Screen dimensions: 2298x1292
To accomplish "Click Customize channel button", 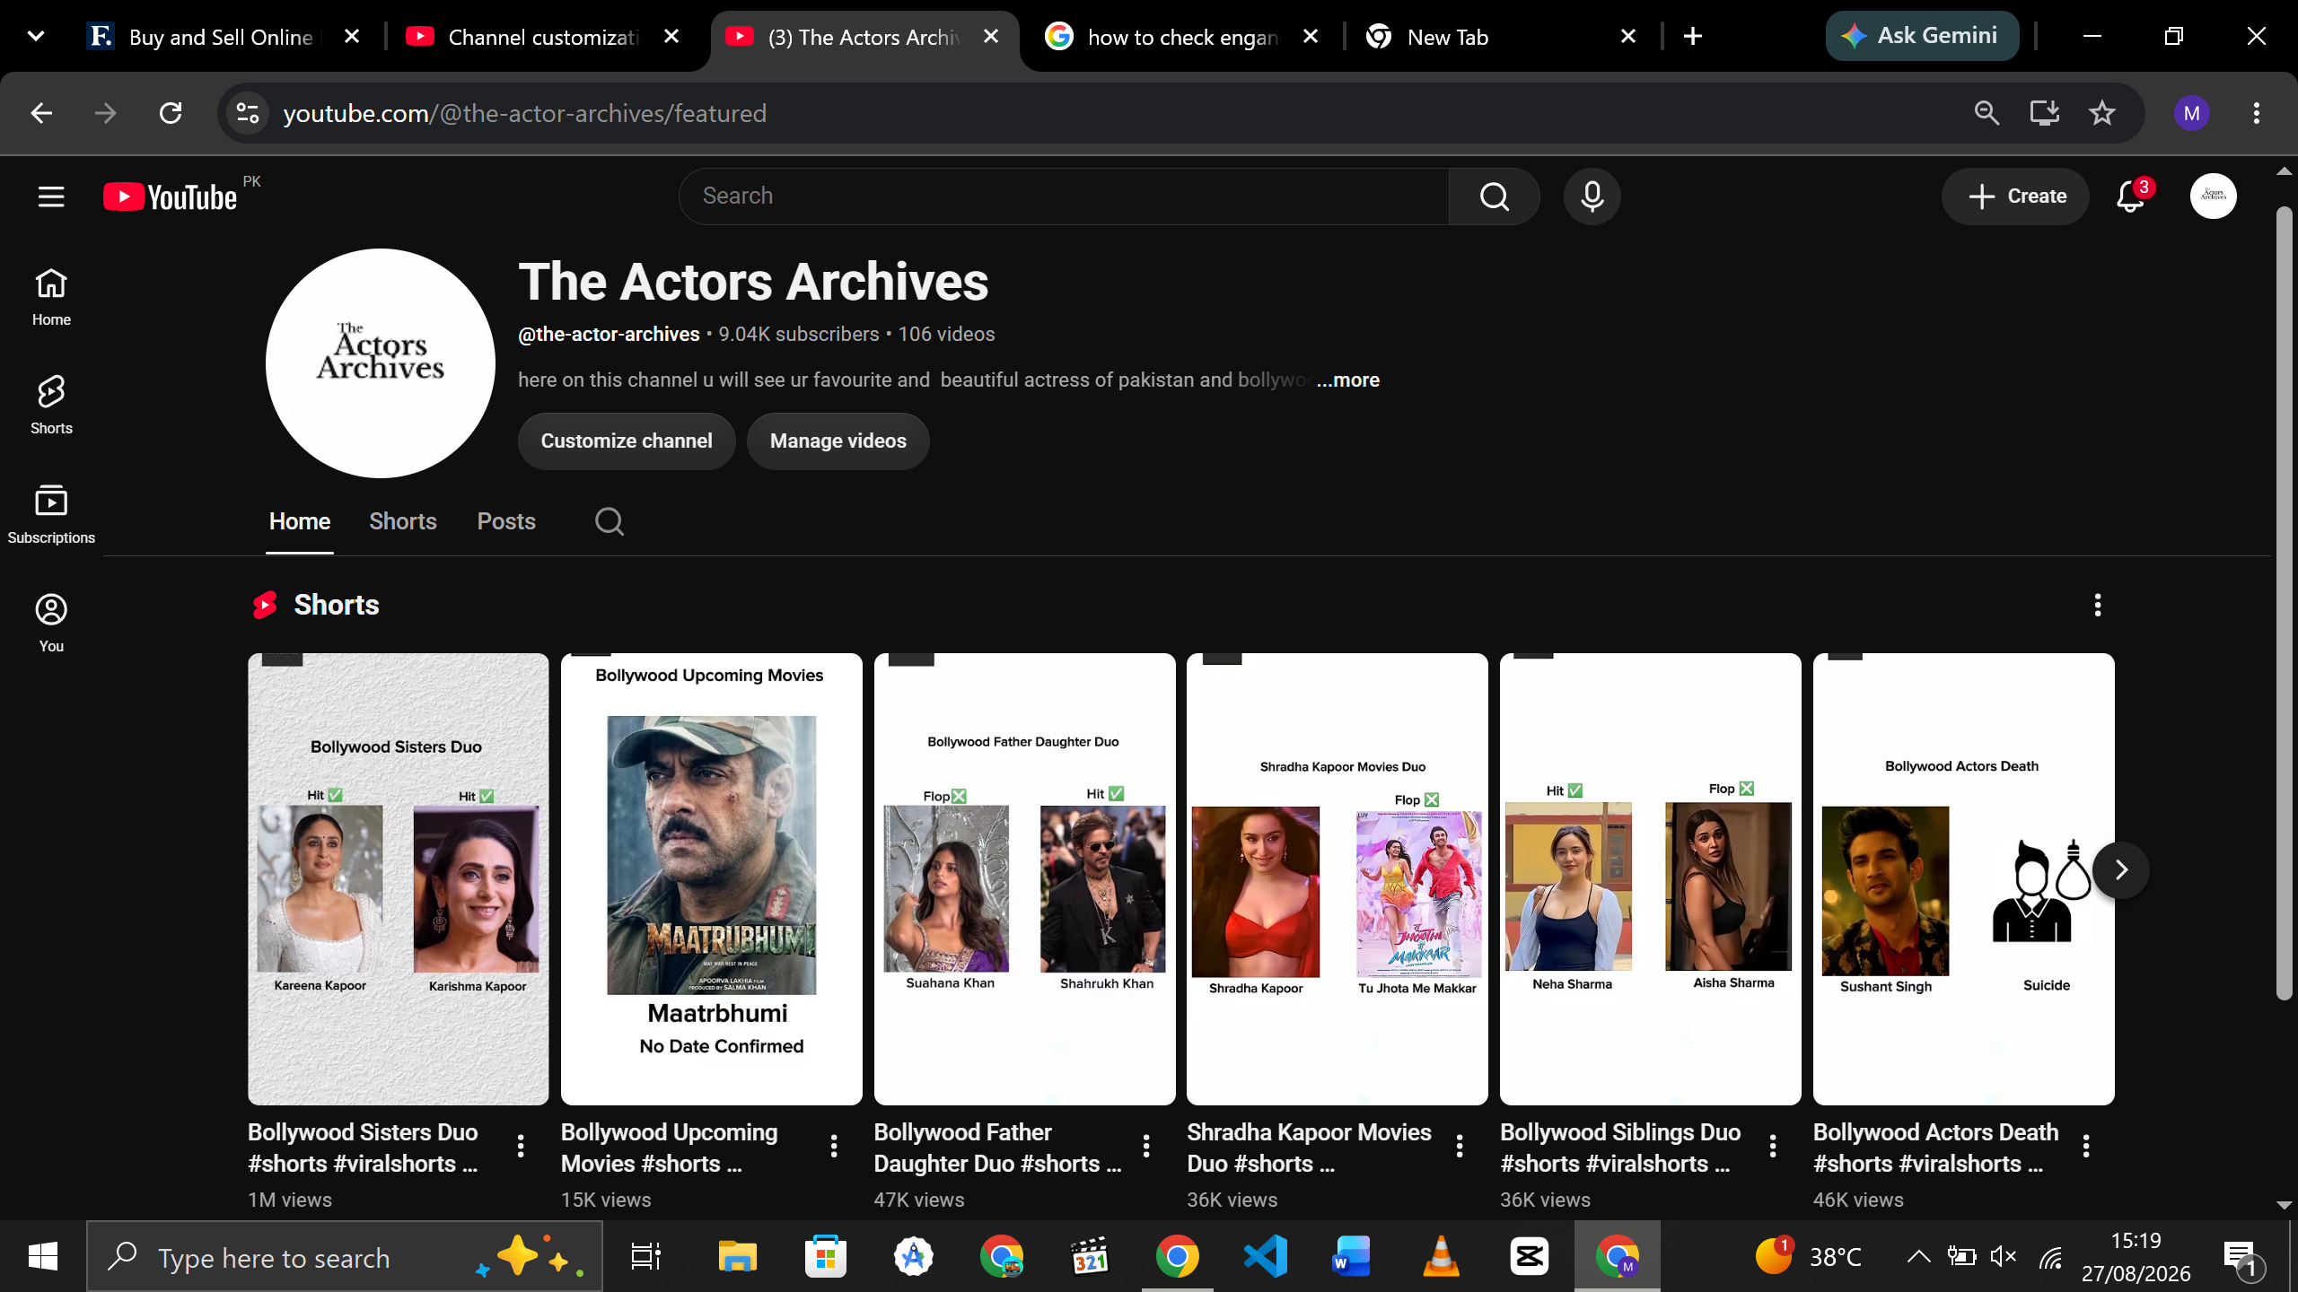I will [627, 441].
